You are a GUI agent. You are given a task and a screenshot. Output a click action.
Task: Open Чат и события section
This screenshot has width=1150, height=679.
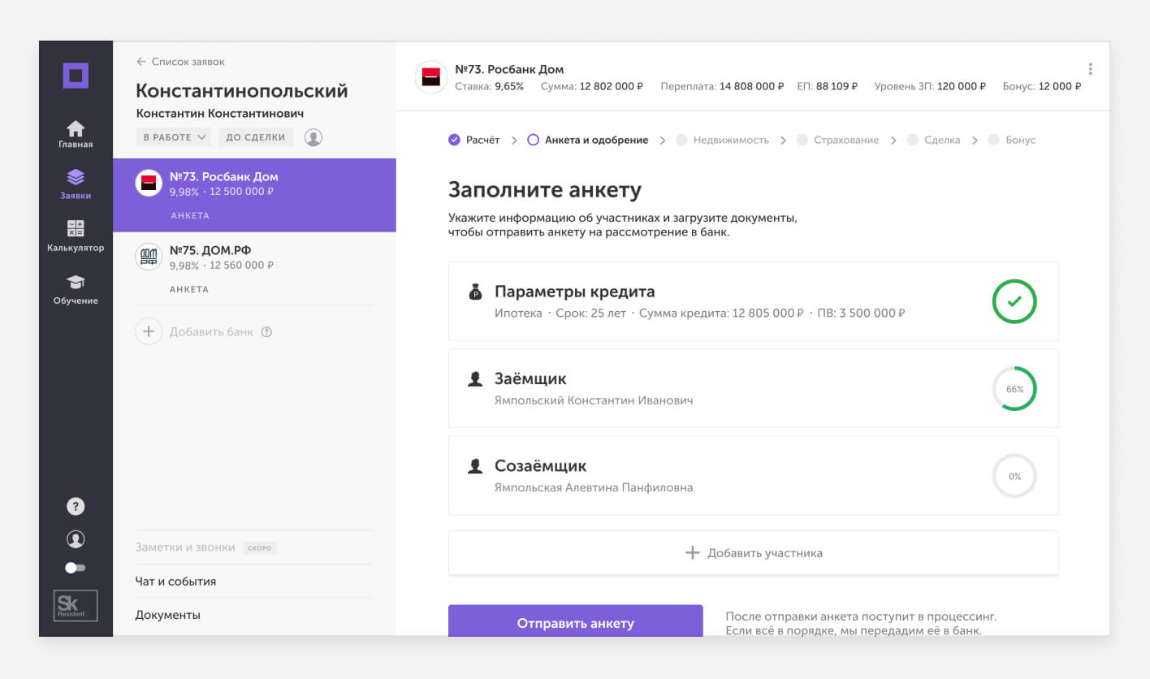[254, 582]
